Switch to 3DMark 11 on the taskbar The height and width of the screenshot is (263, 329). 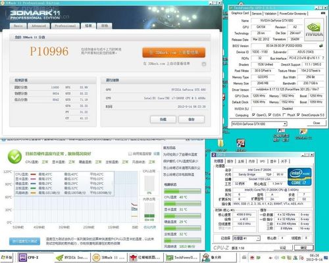coord(109,257)
